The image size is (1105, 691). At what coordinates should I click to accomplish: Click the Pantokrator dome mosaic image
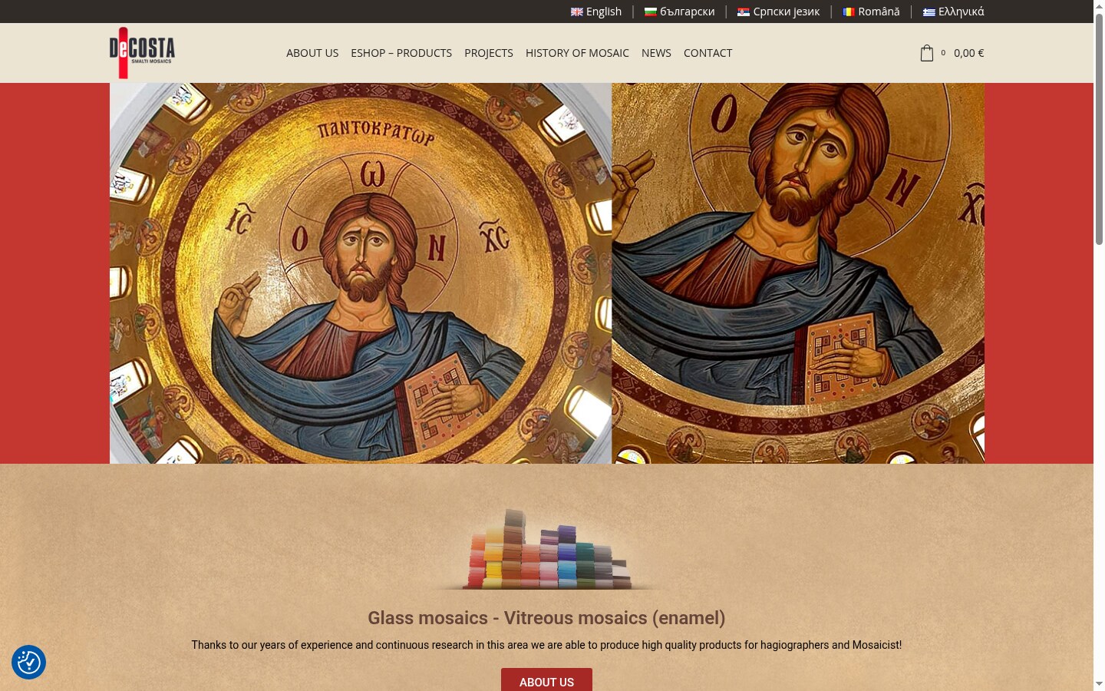361,273
